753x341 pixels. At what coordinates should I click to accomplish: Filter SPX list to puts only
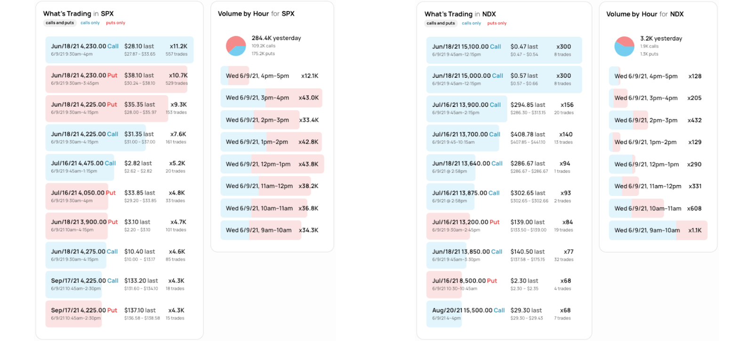(x=115, y=23)
